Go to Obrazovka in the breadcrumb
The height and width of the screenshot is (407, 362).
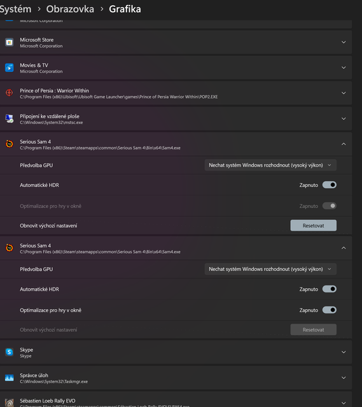tap(70, 9)
